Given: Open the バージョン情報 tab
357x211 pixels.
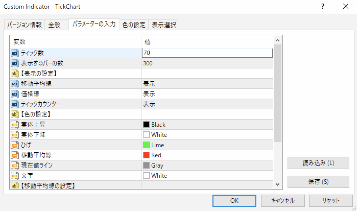Looking at the screenshot, I should click(24, 25).
